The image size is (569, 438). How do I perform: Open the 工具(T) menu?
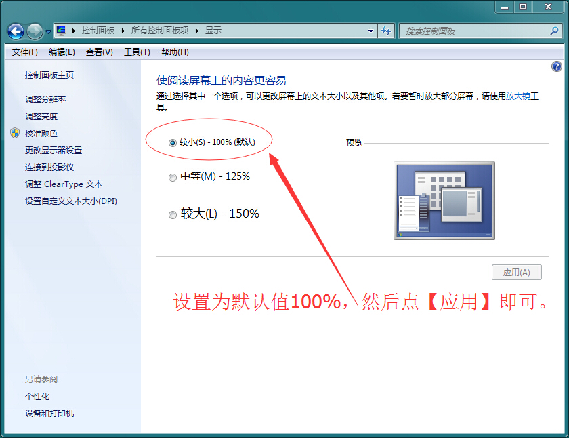[137, 52]
